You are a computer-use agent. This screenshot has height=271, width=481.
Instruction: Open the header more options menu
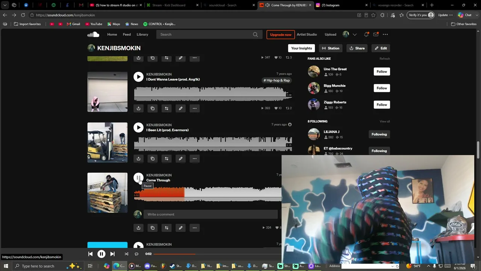(385, 35)
